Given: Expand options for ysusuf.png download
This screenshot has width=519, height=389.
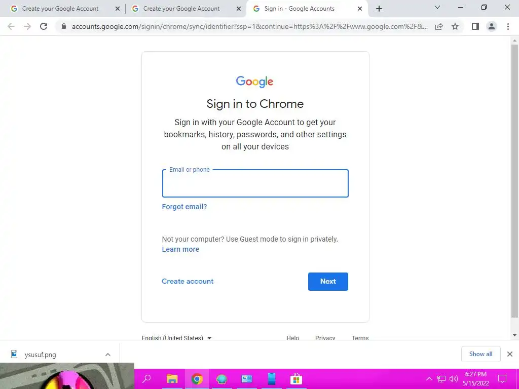Looking at the screenshot, I should tap(108, 355).
